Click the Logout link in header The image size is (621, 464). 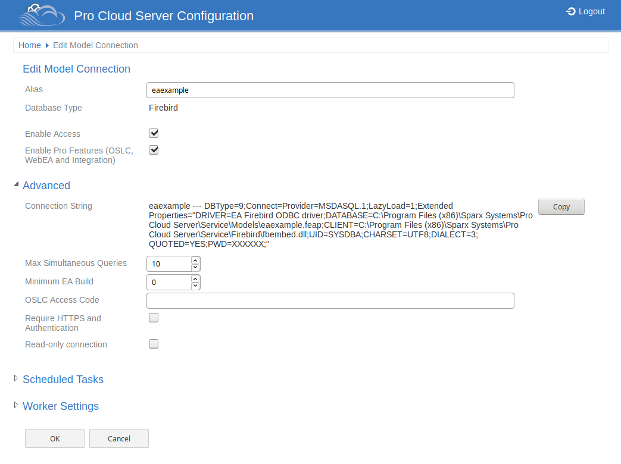(x=585, y=11)
